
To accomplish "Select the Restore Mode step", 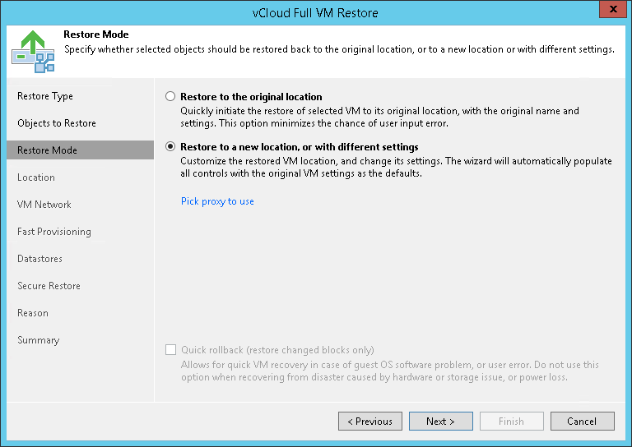I will coord(48,150).
